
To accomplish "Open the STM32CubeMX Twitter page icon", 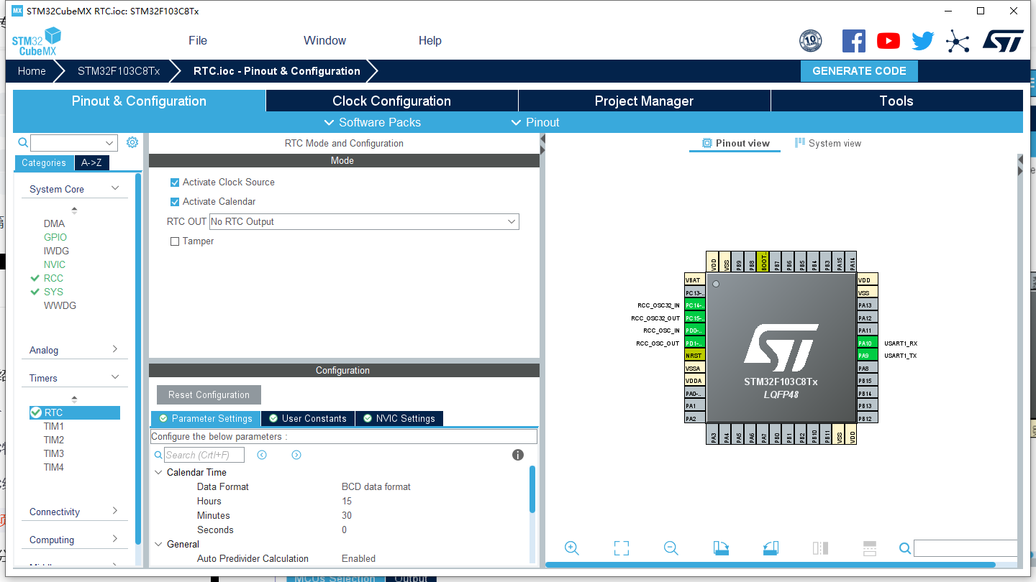I will [x=922, y=41].
